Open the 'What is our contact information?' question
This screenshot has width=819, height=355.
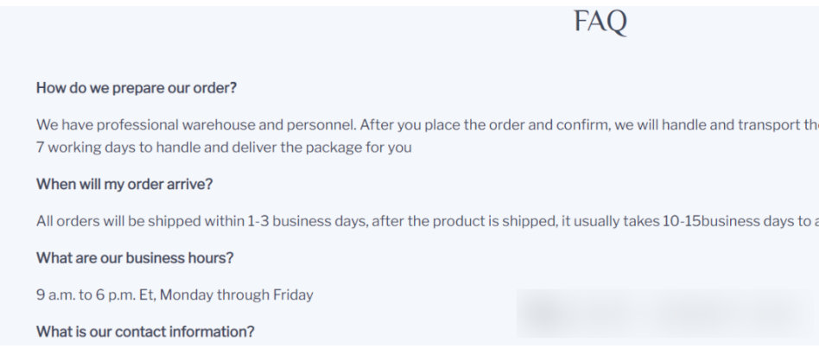[x=145, y=332]
